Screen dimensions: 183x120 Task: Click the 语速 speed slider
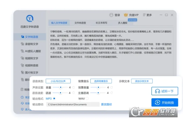coord(61,93)
